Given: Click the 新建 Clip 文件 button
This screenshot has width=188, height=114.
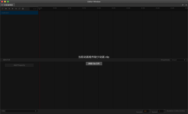Looking at the screenshot, I should 94,64.
